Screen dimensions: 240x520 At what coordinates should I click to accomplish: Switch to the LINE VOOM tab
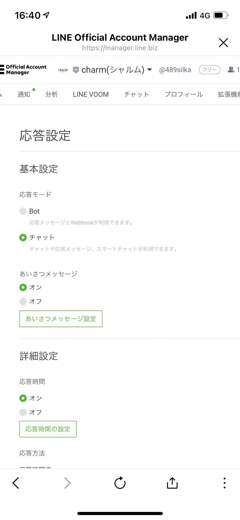[91, 94]
